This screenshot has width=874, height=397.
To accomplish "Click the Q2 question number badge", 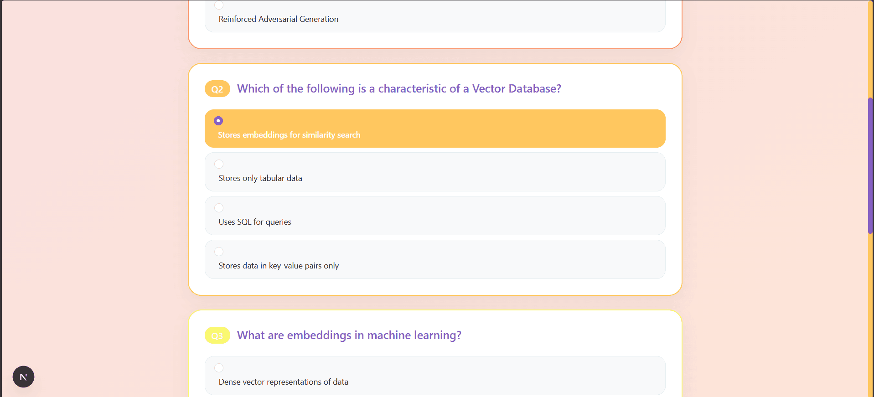I will [x=217, y=88].
